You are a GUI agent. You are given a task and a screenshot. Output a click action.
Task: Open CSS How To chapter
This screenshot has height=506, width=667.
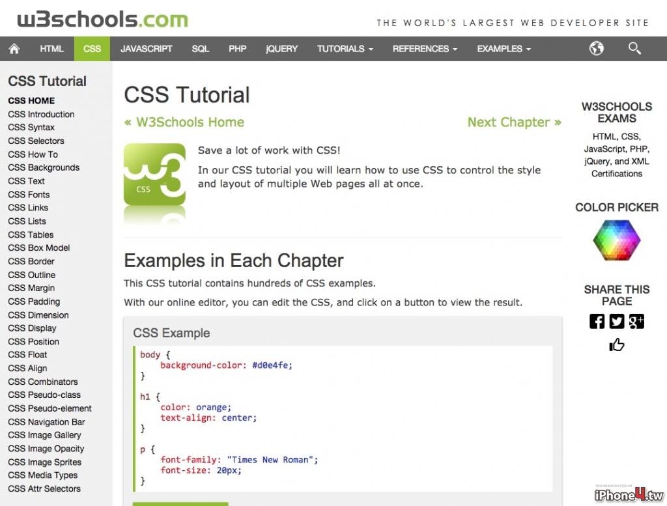point(33,154)
